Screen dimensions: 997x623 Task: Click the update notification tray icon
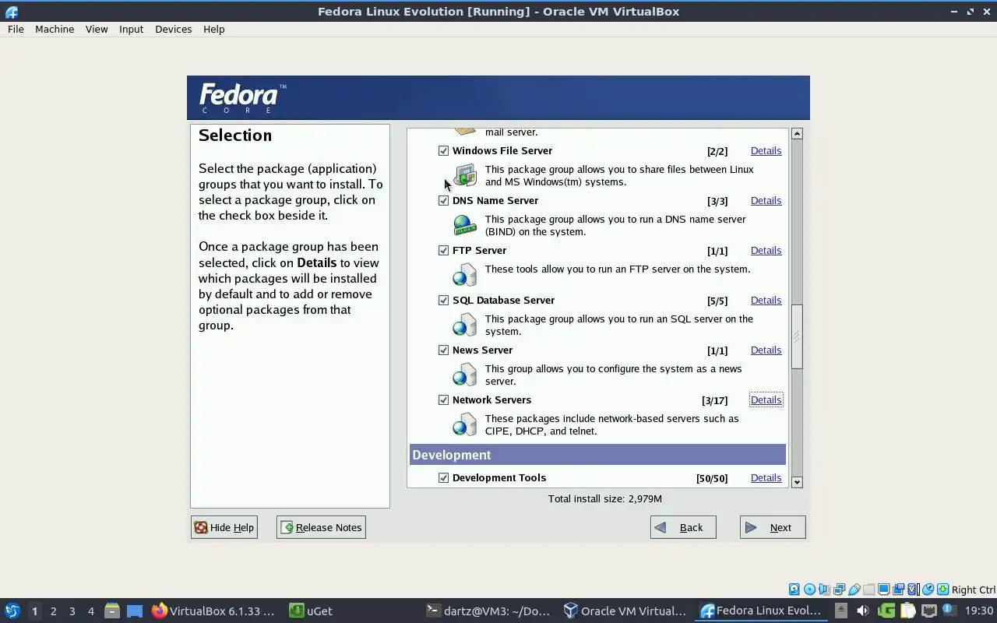point(949,610)
